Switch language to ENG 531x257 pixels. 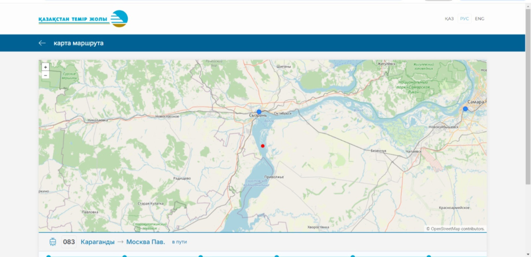pos(480,19)
